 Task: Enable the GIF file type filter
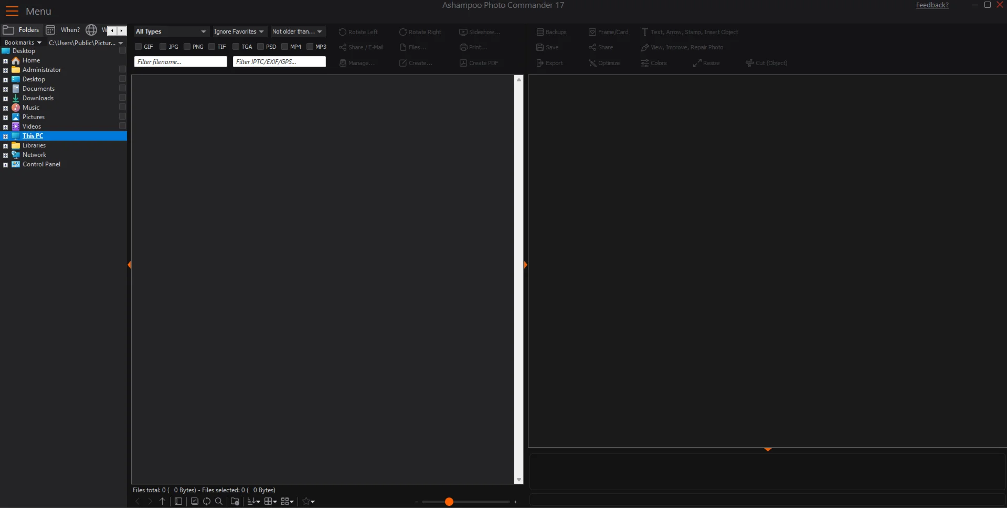[x=139, y=47]
